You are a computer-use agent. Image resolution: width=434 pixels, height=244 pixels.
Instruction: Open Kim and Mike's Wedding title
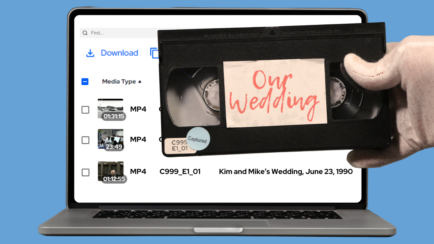click(x=286, y=172)
